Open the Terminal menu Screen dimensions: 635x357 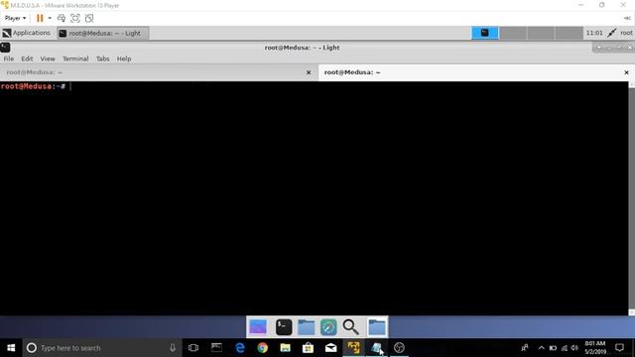click(x=75, y=59)
